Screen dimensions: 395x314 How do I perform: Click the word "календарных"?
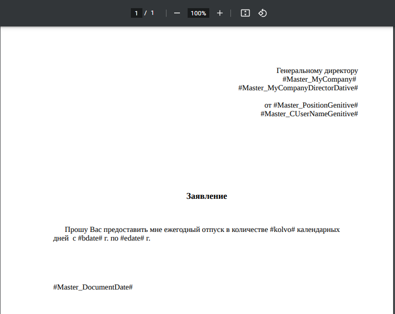(319, 230)
